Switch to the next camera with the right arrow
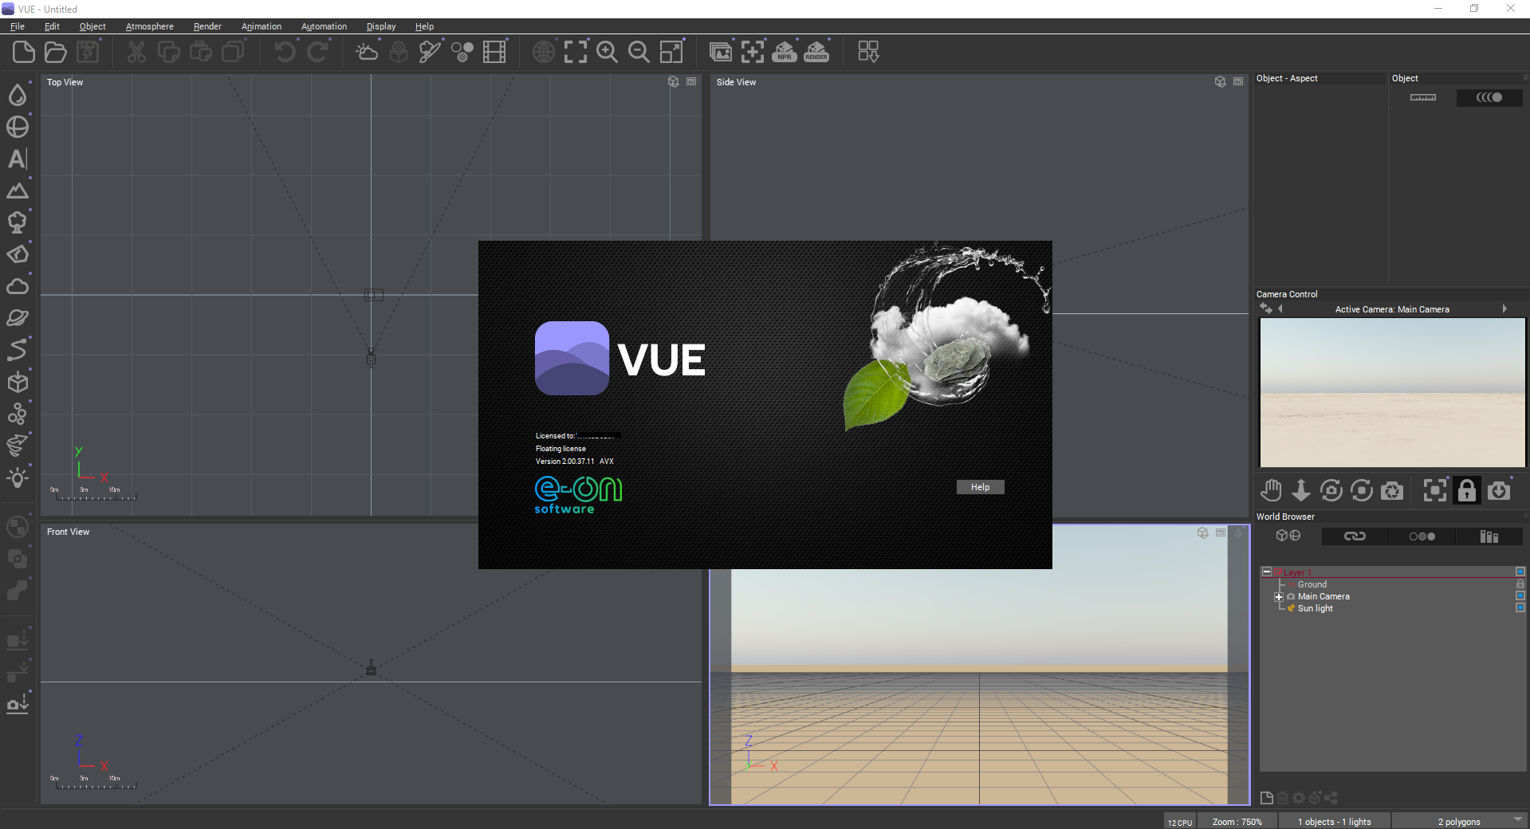 pos(1504,309)
